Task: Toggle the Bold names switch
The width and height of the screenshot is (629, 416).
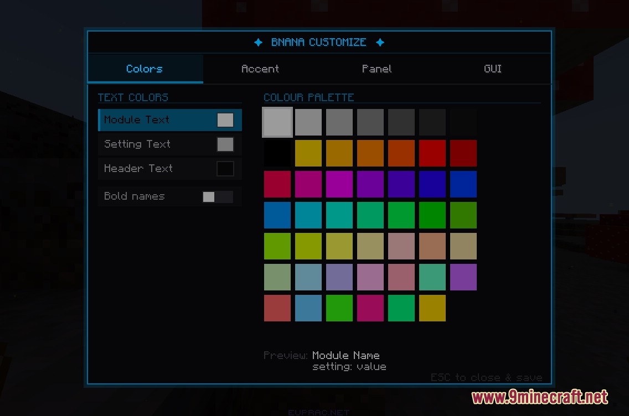Action: click(x=217, y=197)
